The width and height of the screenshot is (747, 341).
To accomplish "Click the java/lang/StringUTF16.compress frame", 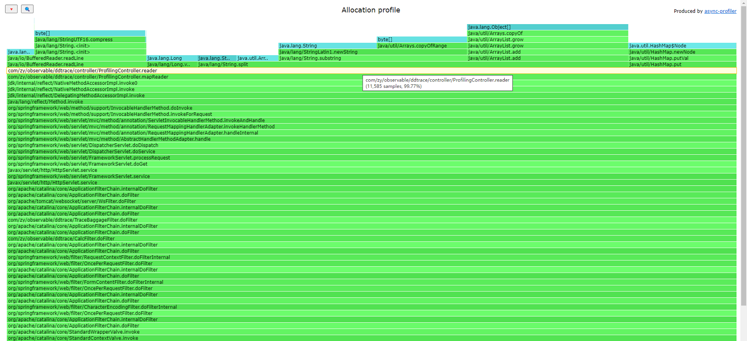I will click(90, 39).
